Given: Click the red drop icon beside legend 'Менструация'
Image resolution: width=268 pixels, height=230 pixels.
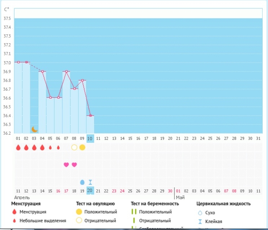Looking at the screenshot, I should click(15, 212).
